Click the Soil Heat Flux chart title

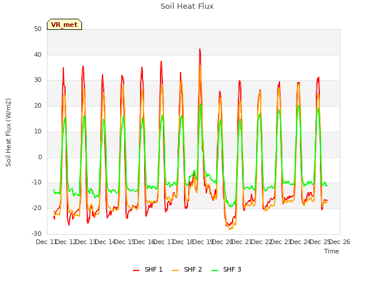(x=187, y=6)
